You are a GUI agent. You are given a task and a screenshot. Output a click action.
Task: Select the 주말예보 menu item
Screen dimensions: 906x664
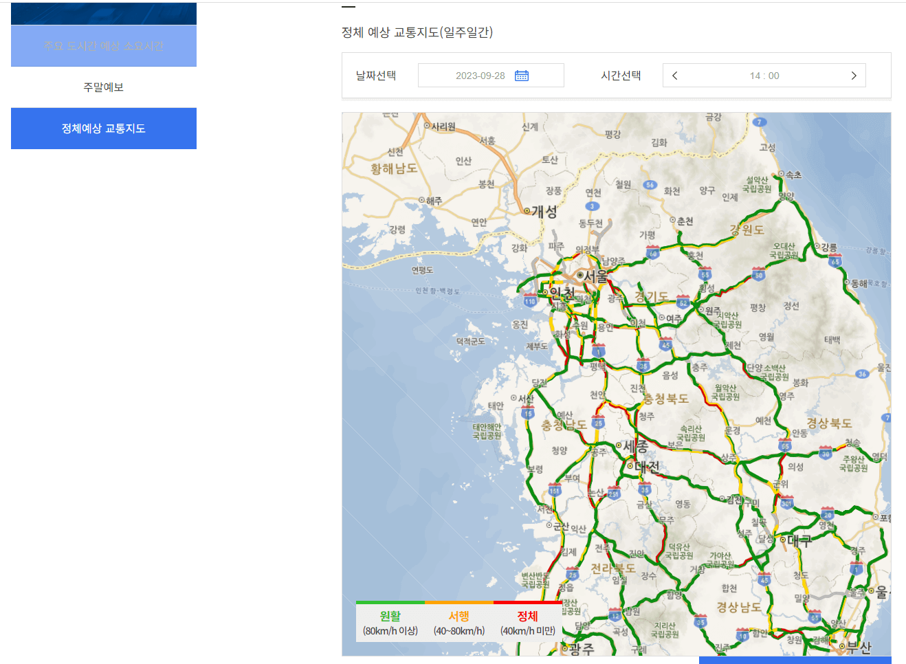tap(103, 85)
